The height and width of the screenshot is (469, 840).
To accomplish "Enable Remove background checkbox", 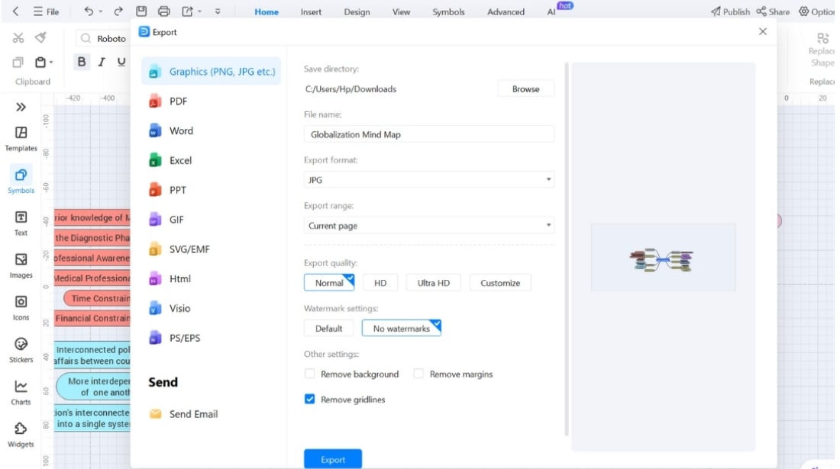I will pyautogui.click(x=309, y=374).
